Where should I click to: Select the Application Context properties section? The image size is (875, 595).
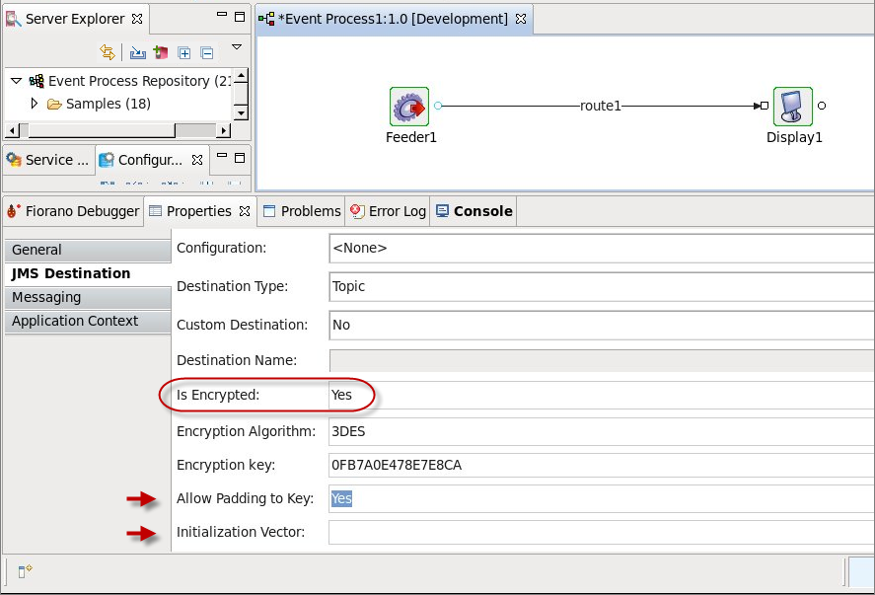coord(88,321)
